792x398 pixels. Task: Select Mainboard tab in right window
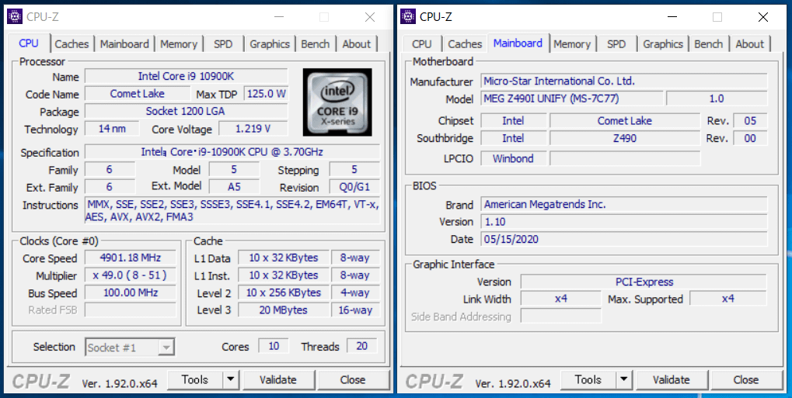pyautogui.click(x=518, y=43)
